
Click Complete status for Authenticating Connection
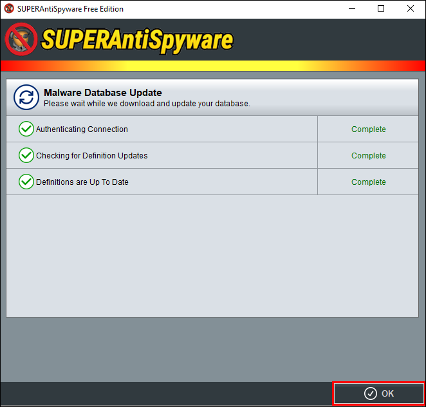coord(368,129)
